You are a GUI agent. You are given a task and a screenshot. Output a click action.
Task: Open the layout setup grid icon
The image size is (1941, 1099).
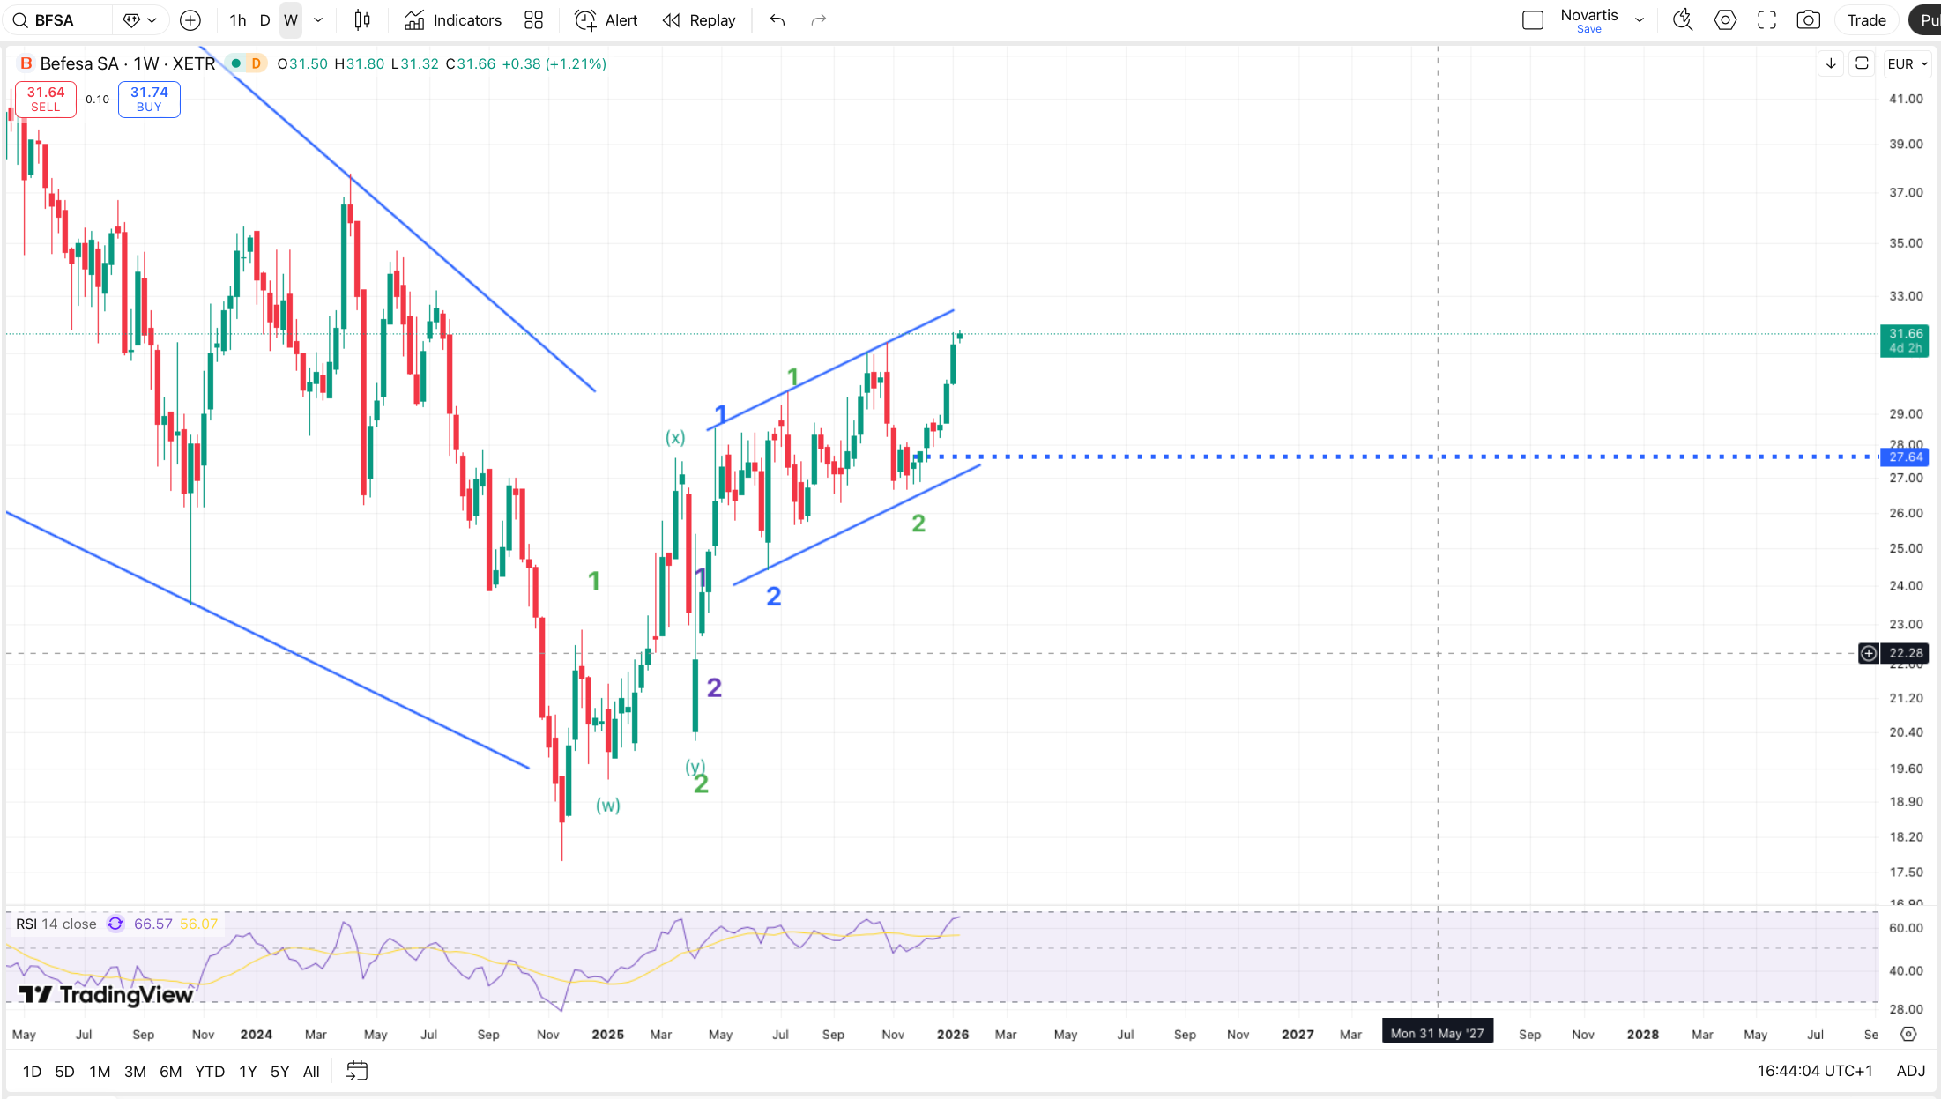click(x=533, y=20)
